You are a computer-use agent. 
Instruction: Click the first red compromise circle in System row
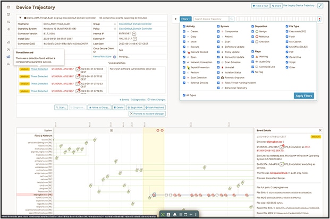[x=158, y=130]
